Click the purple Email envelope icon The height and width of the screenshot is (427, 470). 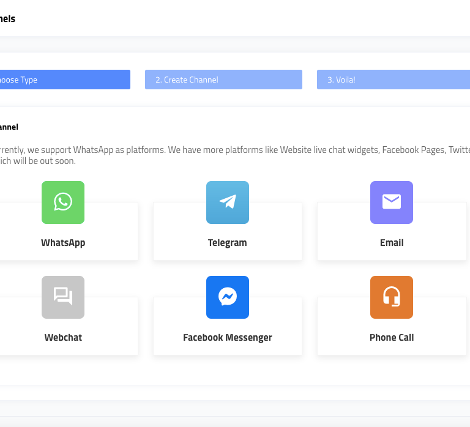392,202
